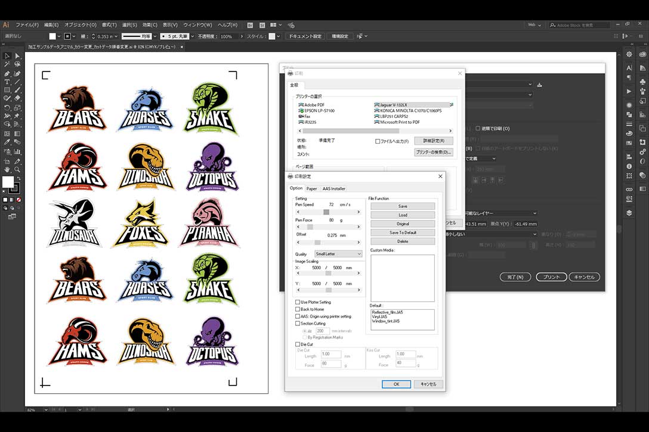This screenshot has height=432, width=649.
Task: Open the ファイル(F) menu
Action: point(27,25)
